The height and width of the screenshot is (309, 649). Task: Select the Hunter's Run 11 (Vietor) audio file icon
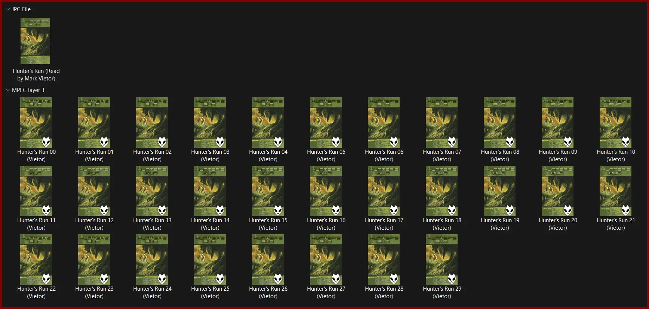(x=36, y=191)
